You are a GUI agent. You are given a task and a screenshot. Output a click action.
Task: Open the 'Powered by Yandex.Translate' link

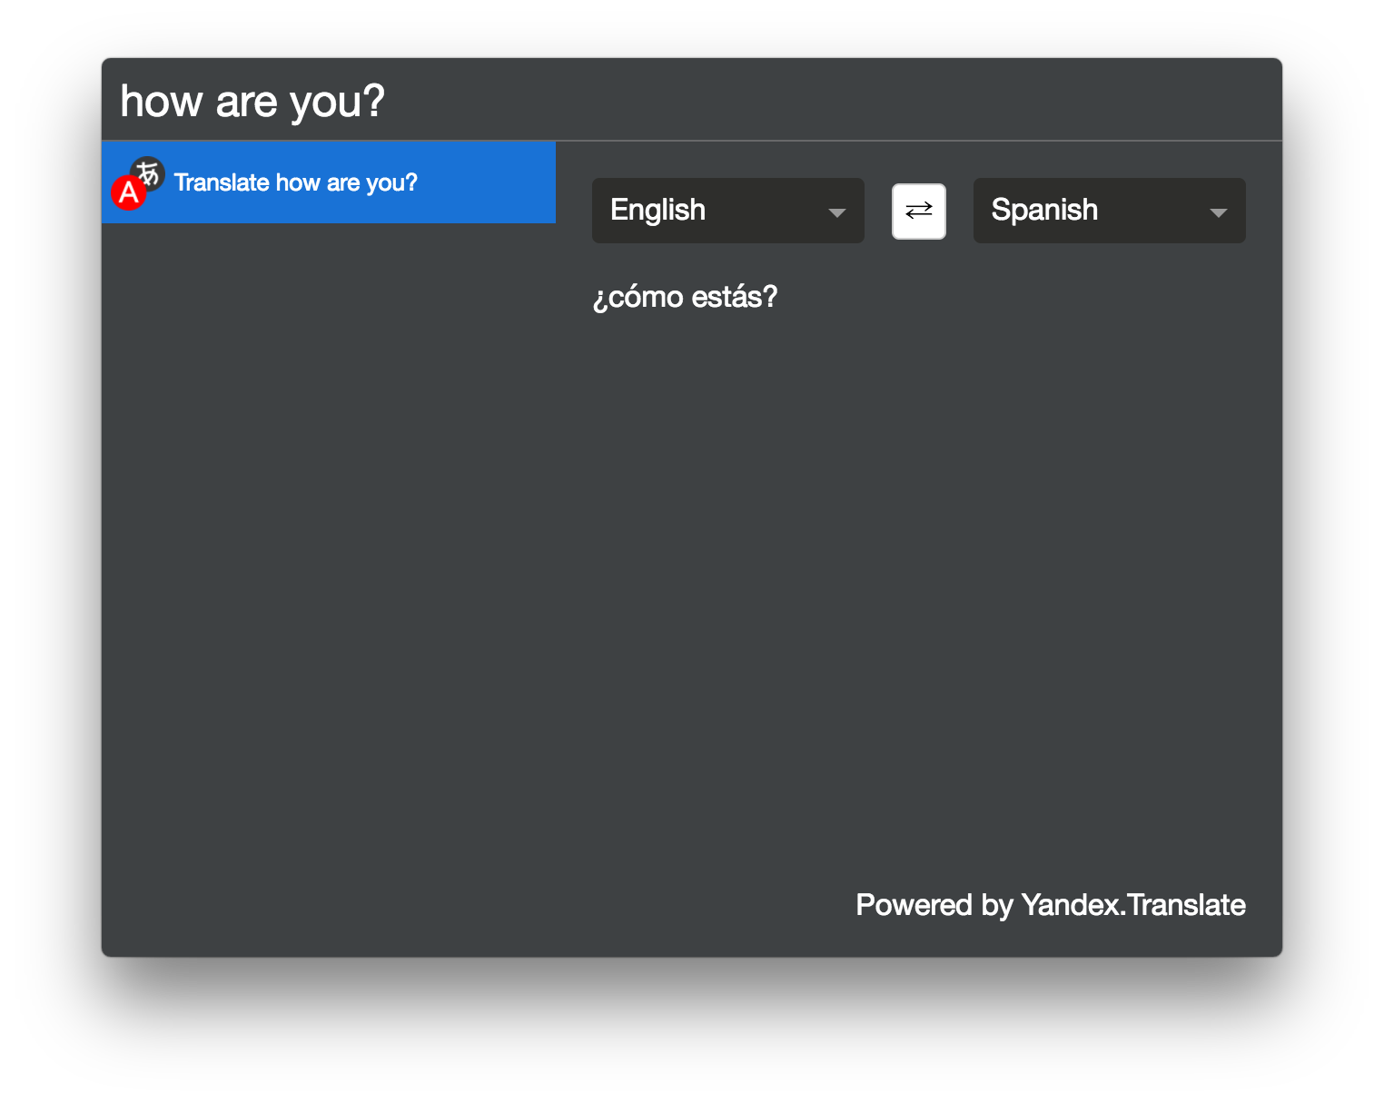(1051, 905)
